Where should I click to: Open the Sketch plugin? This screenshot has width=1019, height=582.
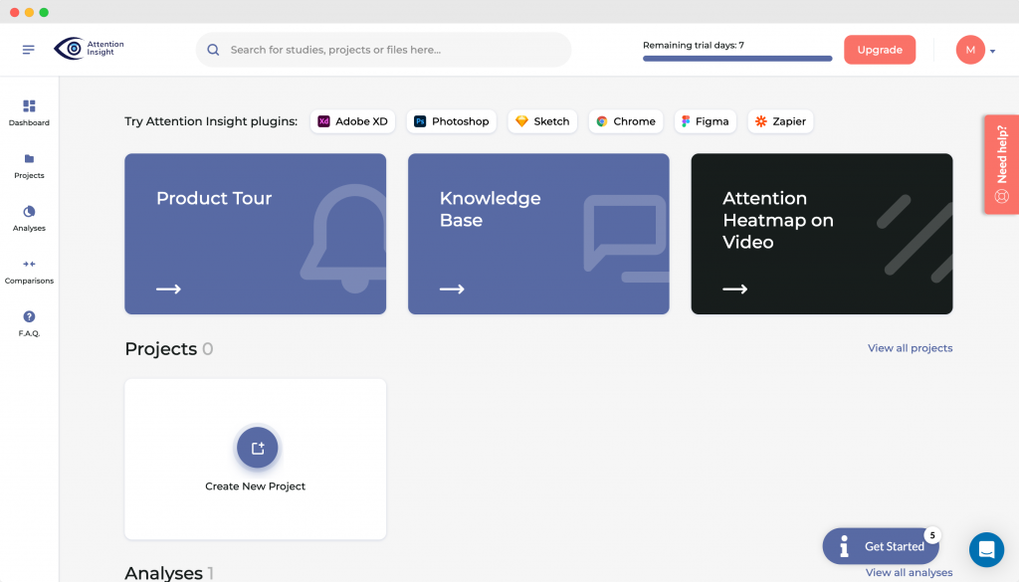[x=542, y=121]
